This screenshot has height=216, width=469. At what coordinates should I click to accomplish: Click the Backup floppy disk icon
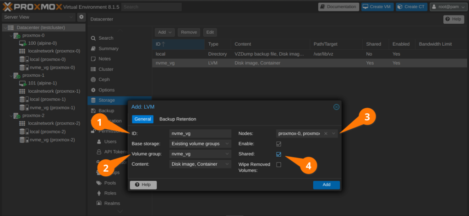tap(93, 111)
